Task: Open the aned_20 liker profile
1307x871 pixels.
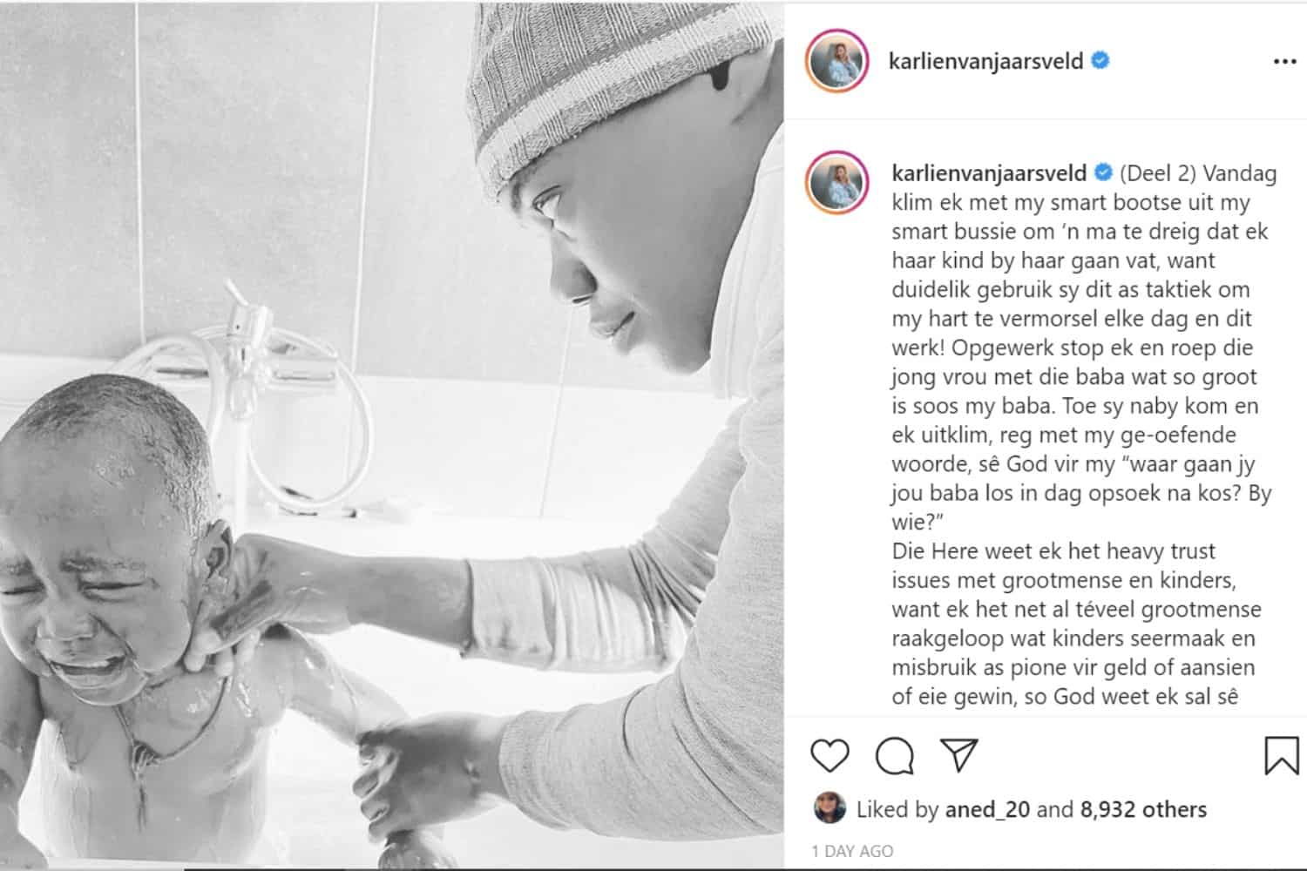Action: click(x=985, y=810)
